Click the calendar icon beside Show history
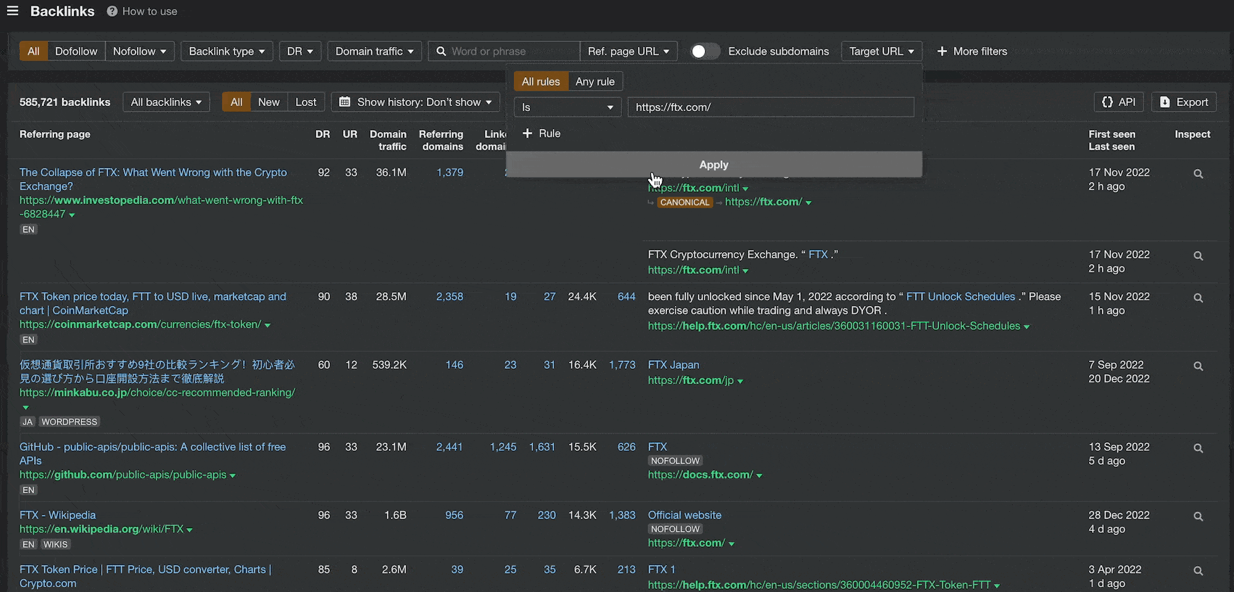The height and width of the screenshot is (592, 1234). pyautogui.click(x=346, y=102)
